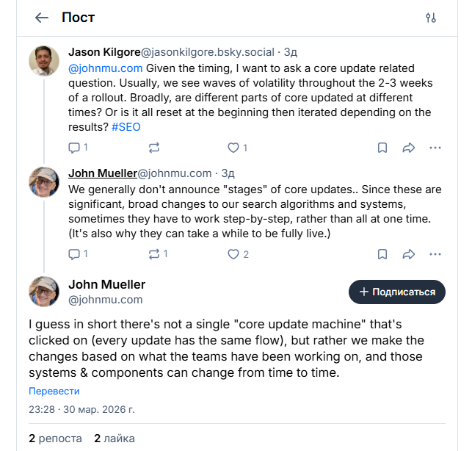The height and width of the screenshot is (451, 472).
Task: Share John Mueller's first post
Action: [x=409, y=254]
